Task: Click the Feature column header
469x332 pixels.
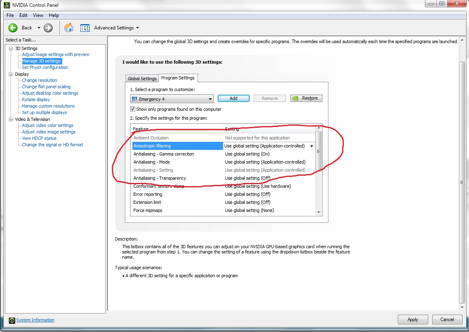Action: coord(177,129)
